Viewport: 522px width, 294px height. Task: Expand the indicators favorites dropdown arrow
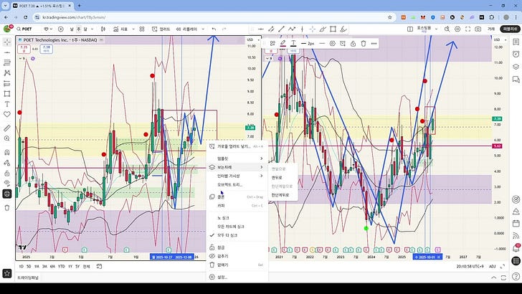(133, 29)
